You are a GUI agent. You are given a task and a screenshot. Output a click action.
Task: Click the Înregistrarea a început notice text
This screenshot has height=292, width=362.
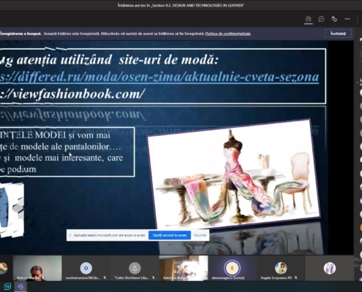click(20, 34)
